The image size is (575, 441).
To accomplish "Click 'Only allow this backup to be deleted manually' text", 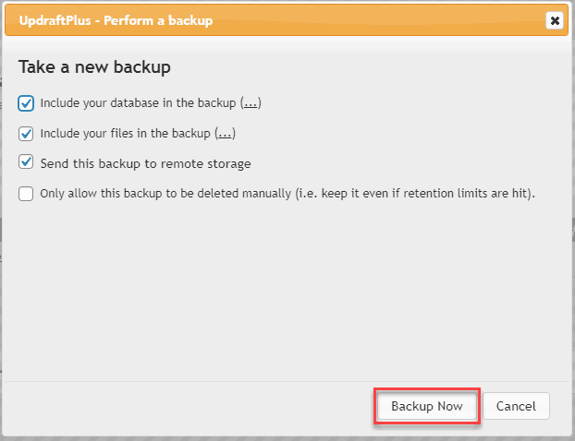I will [165, 193].
